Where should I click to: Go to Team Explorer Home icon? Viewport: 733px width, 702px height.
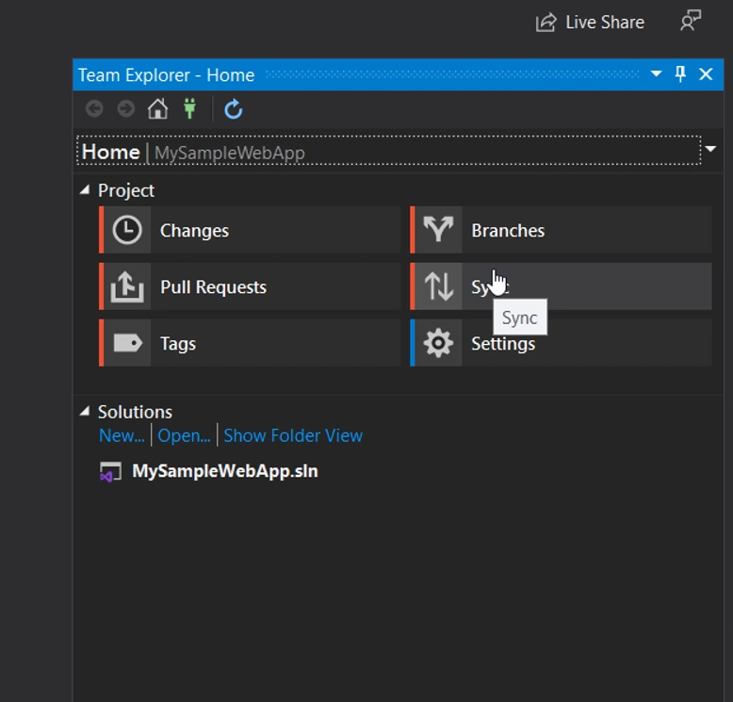click(x=157, y=109)
